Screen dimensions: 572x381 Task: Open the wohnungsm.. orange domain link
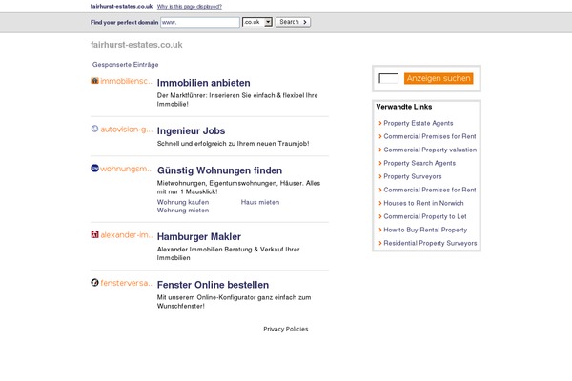[x=126, y=169]
